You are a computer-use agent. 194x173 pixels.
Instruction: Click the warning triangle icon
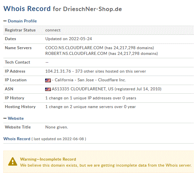(13, 162)
